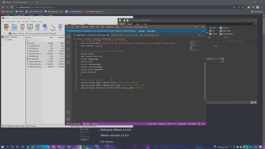
Task: Open the system tray overflow chevron
Action: [x=231, y=147]
